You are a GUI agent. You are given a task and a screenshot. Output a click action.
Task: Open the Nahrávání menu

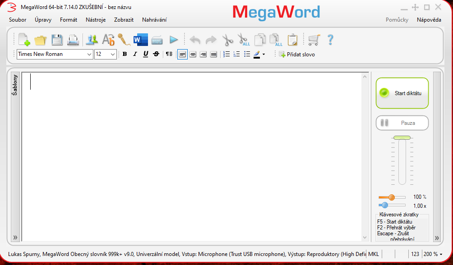click(154, 20)
